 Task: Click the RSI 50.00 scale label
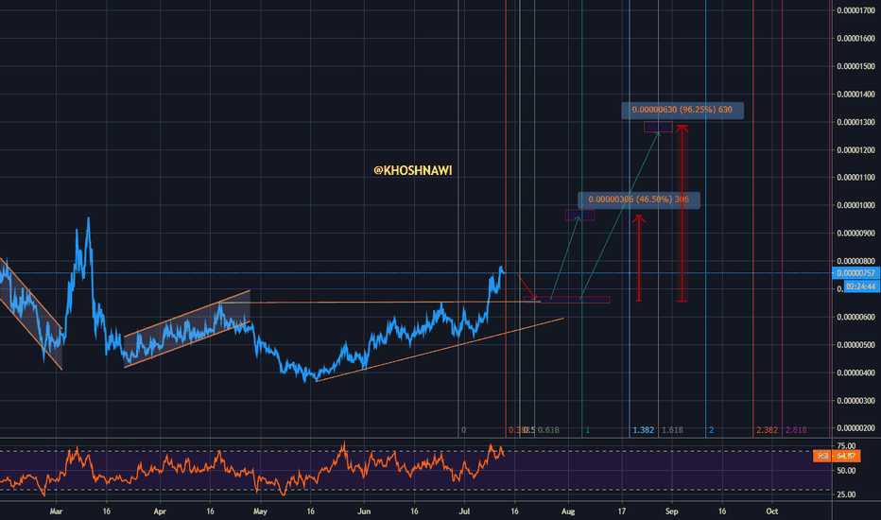tap(846, 471)
